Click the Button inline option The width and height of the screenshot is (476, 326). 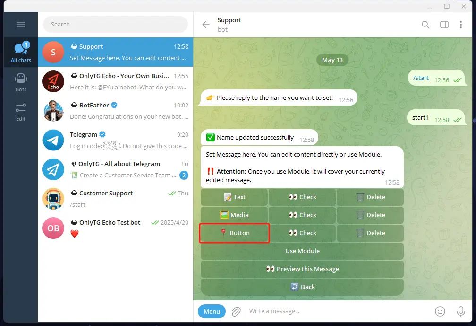(x=234, y=233)
